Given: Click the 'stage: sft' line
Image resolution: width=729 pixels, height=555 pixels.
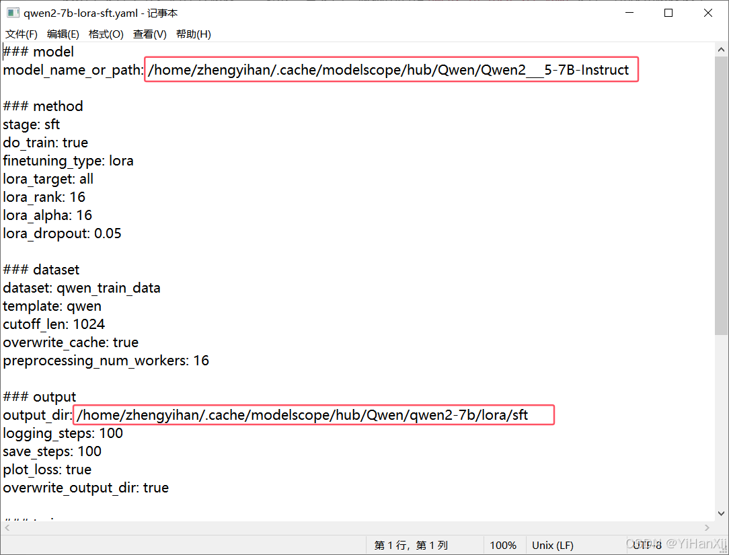Looking at the screenshot, I should point(31,124).
